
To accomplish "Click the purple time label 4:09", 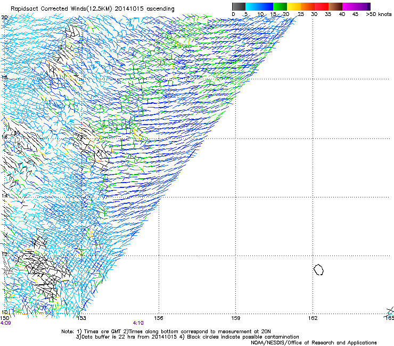I will [x=5, y=323].
